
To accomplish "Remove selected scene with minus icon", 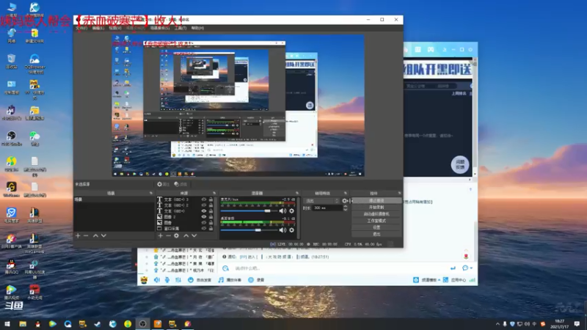I will click(86, 235).
